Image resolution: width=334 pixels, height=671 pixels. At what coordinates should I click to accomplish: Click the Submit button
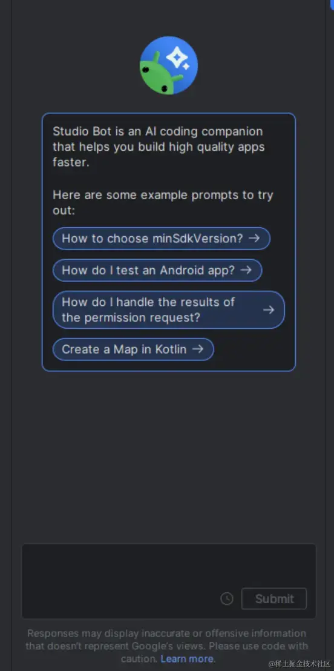273,599
